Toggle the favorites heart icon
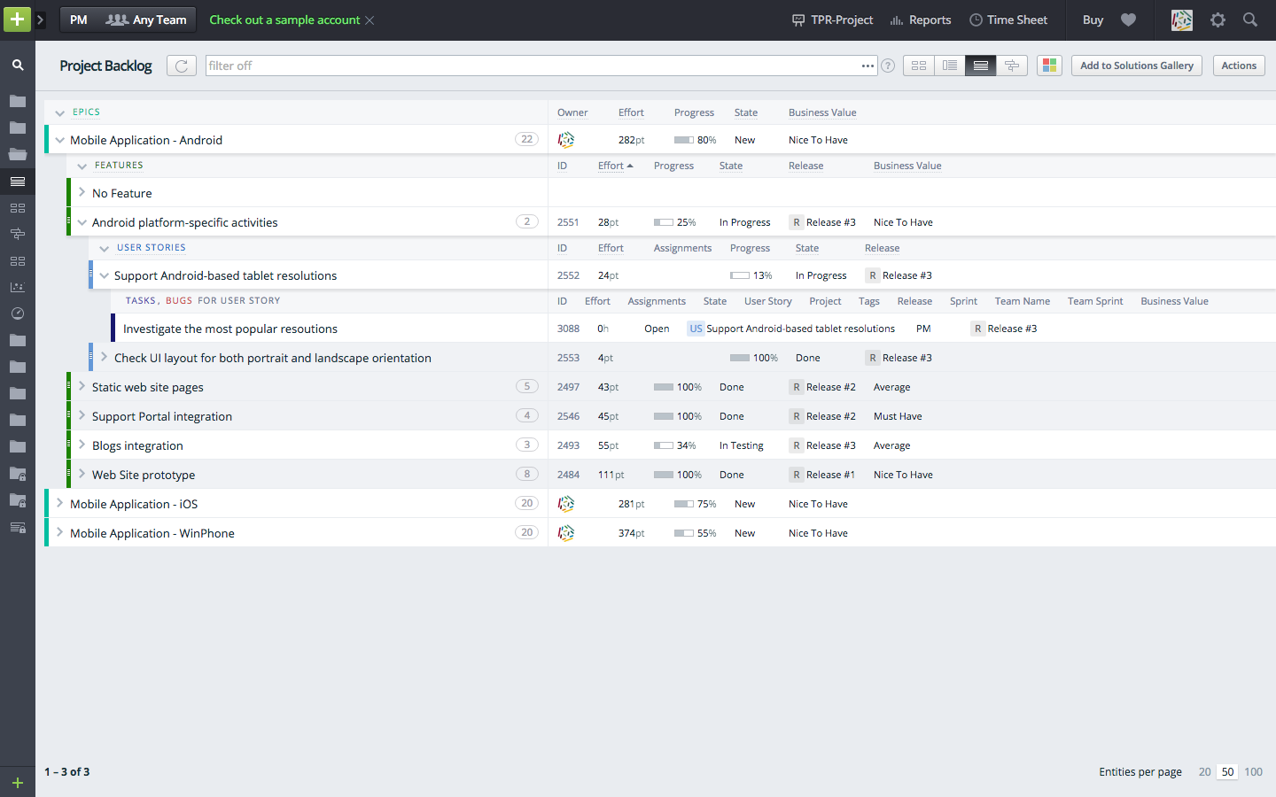The width and height of the screenshot is (1276, 797). pyautogui.click(x=1128, y=19)
